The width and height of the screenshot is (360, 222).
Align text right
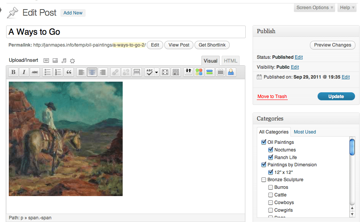click(x=103, y=72)
